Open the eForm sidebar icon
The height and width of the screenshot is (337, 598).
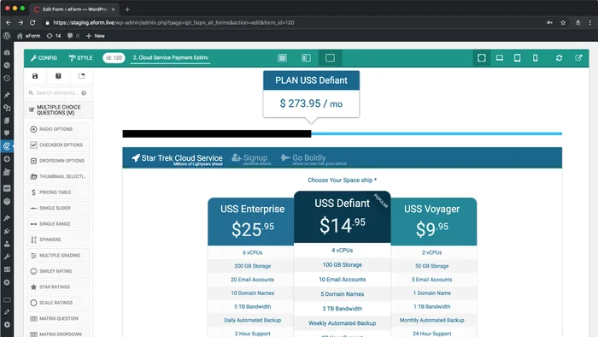pyautogui.click(x=7, y=145)
